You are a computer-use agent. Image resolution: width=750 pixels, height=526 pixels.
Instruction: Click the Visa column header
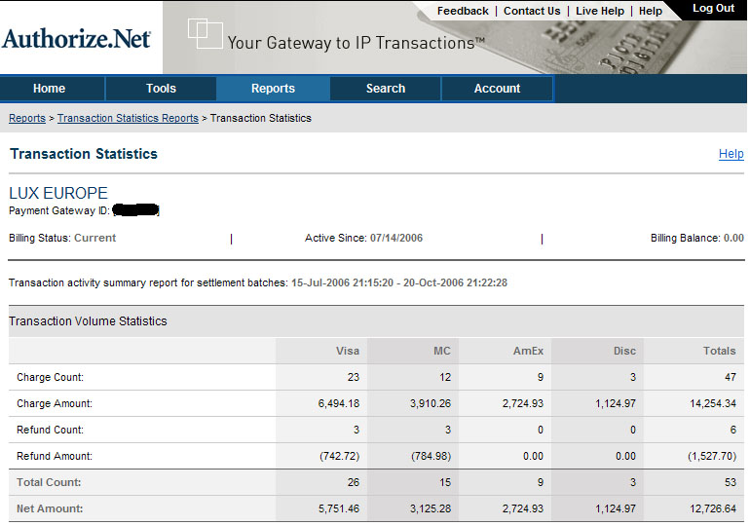pos(348,351)
